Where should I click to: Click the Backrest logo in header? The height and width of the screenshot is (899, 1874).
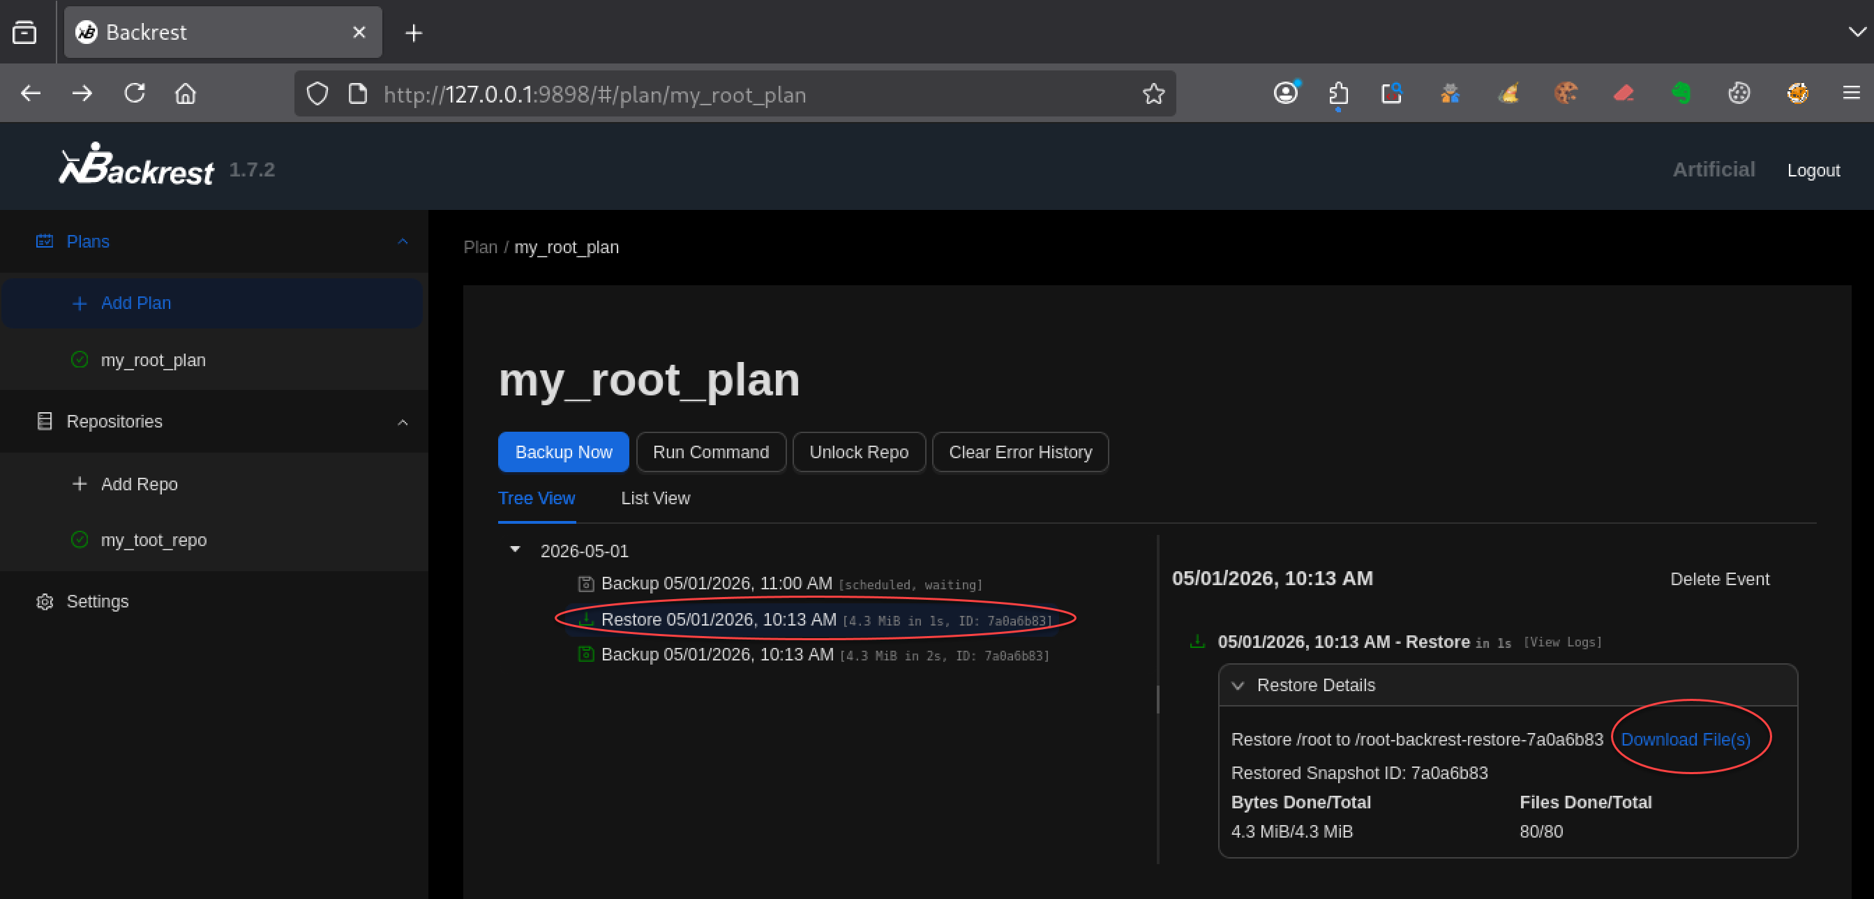[137, 165]
